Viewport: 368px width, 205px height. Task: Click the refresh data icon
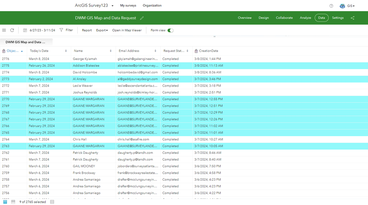tap(12, 30)
